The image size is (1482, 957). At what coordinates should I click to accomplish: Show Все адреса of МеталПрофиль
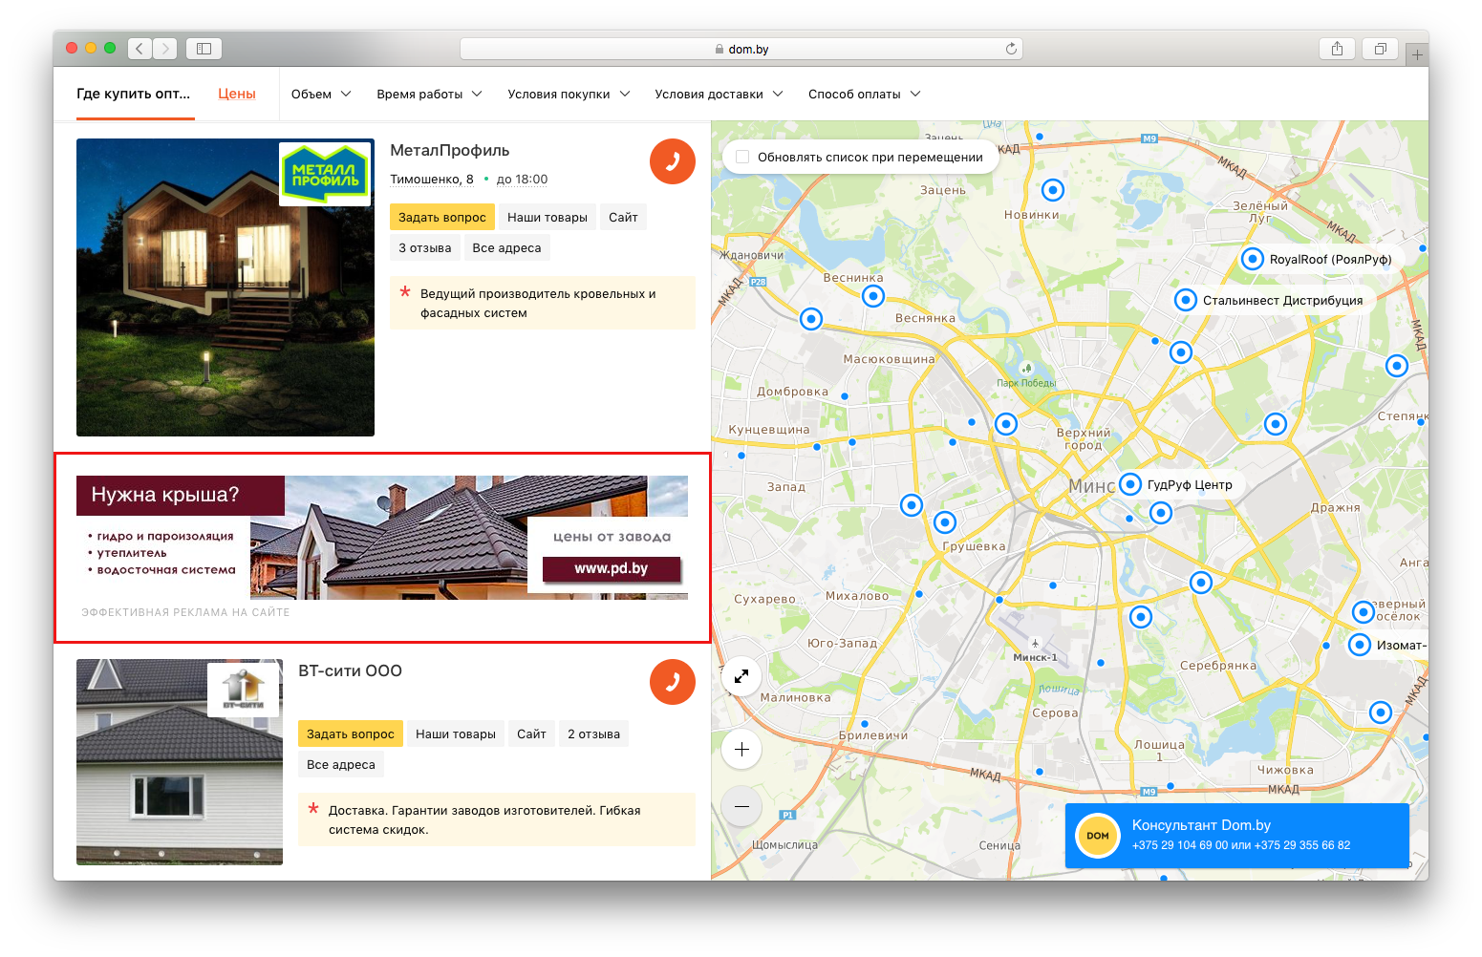(x=506, y=248)
